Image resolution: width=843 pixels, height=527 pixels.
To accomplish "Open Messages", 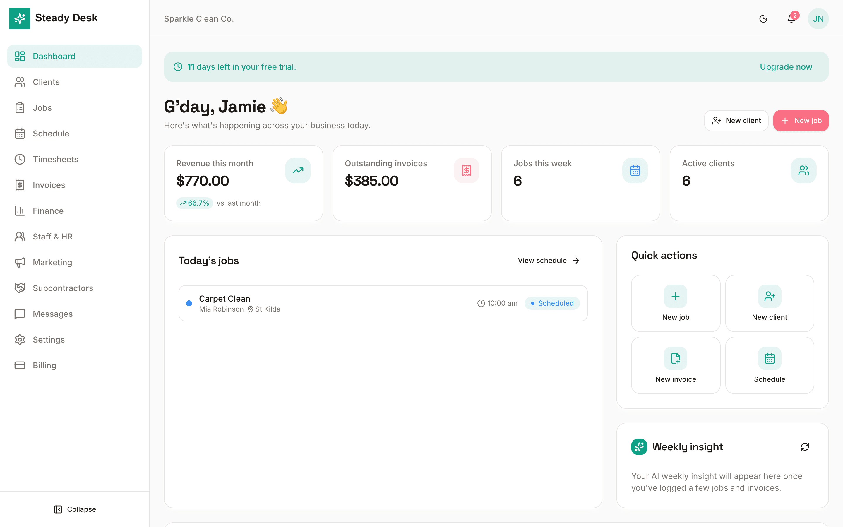I will pos(75,314).
